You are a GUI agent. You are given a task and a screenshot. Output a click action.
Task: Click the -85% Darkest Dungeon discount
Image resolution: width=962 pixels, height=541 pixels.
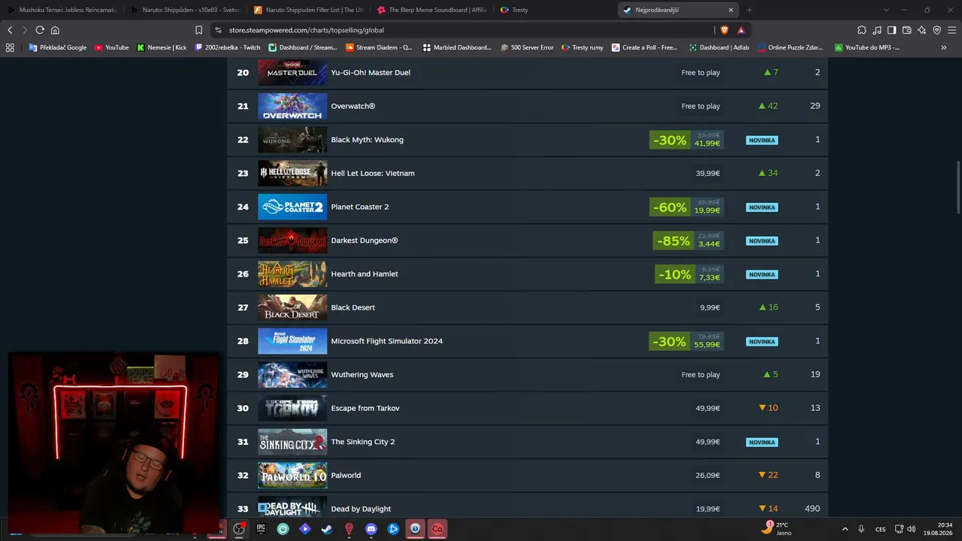(673, 240)
